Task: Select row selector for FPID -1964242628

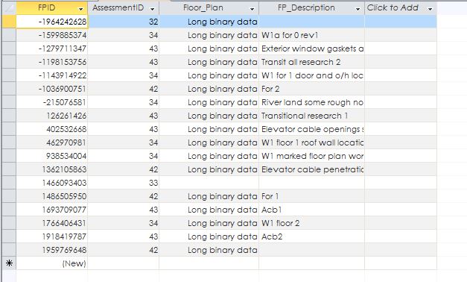Action: [x=9, y=22]
